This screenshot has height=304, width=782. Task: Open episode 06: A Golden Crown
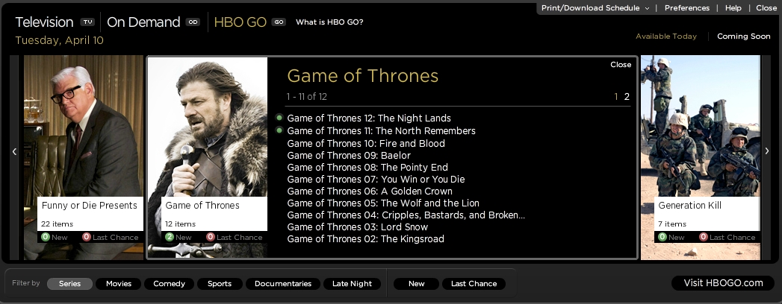[x=370, y=191]
